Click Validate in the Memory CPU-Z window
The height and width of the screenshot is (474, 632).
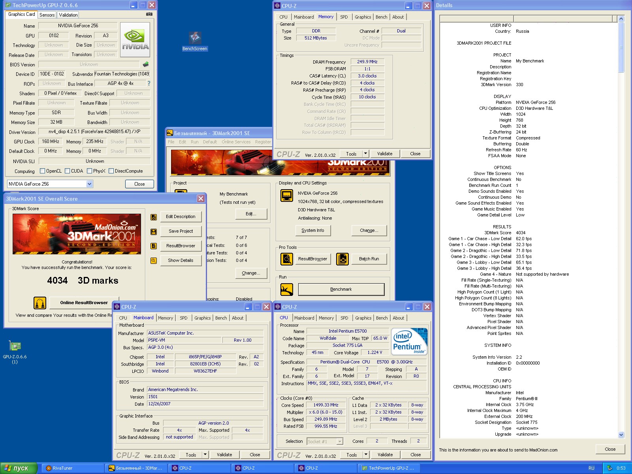click(385, 154)
